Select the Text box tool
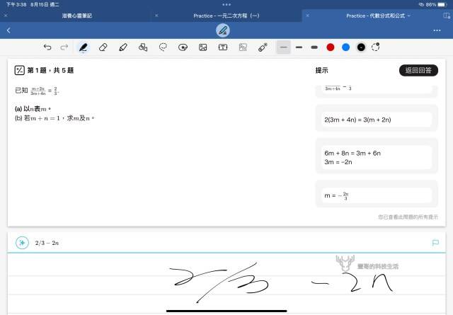 (223, 47)
